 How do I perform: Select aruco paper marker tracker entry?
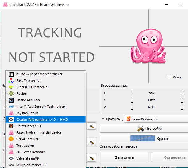coord(46,74)
